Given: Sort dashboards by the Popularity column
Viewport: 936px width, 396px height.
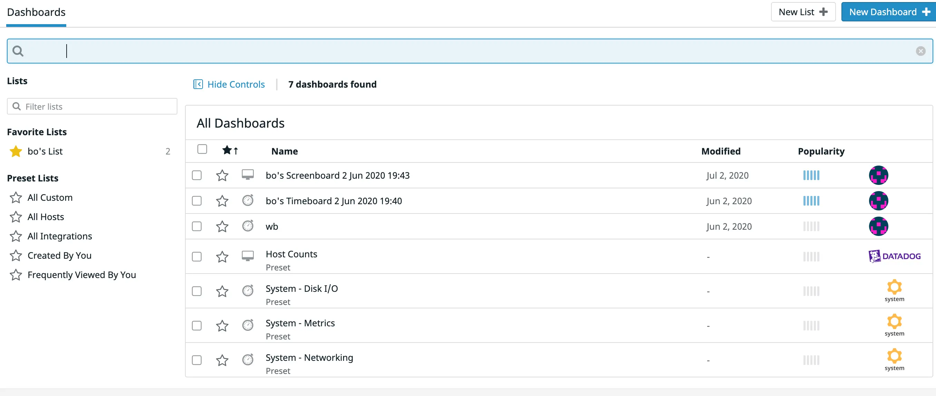Looking at the screenshot, I should coord(821,151).
